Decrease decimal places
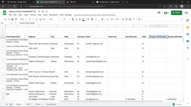This screenshot has height=107, width=191. [x=36, y=19]
